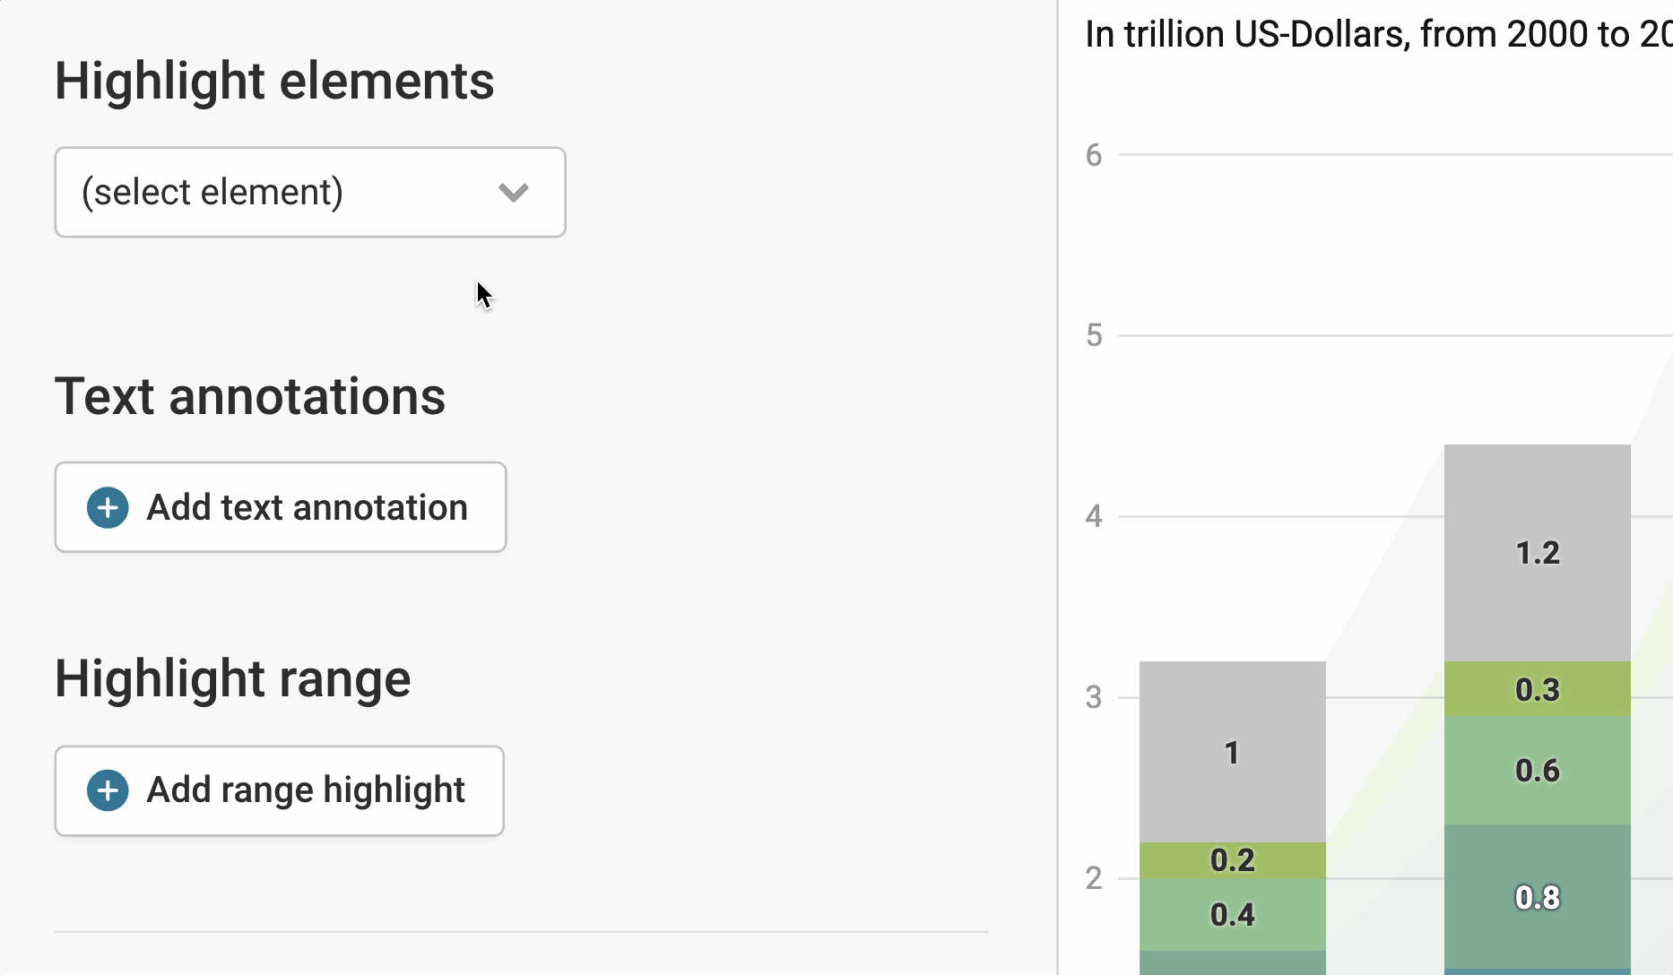1673x975 pixels.
Task: Click the "Add text annotation" button label
Action: [307, 507]
